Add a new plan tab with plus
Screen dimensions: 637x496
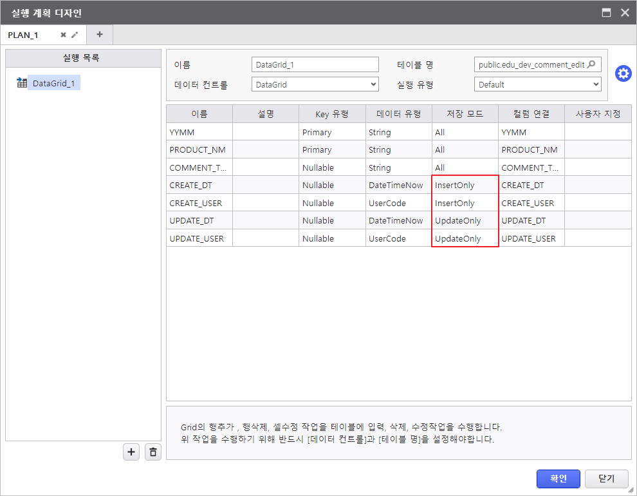[100, 35]
